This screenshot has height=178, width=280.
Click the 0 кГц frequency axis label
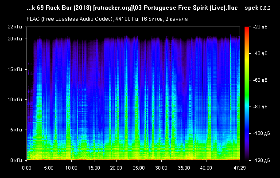point(16,160)
